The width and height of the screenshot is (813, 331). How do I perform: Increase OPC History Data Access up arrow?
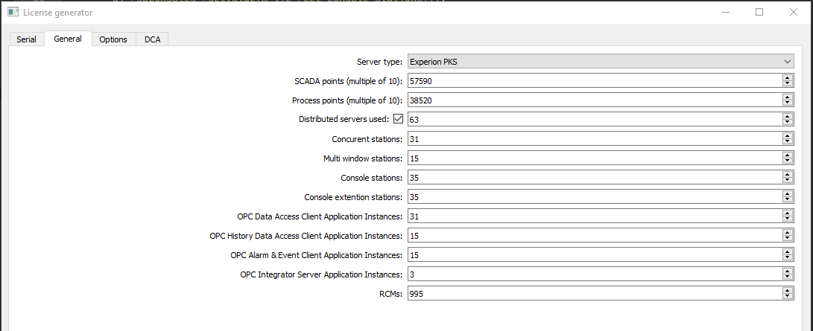(x=788, y=233)
